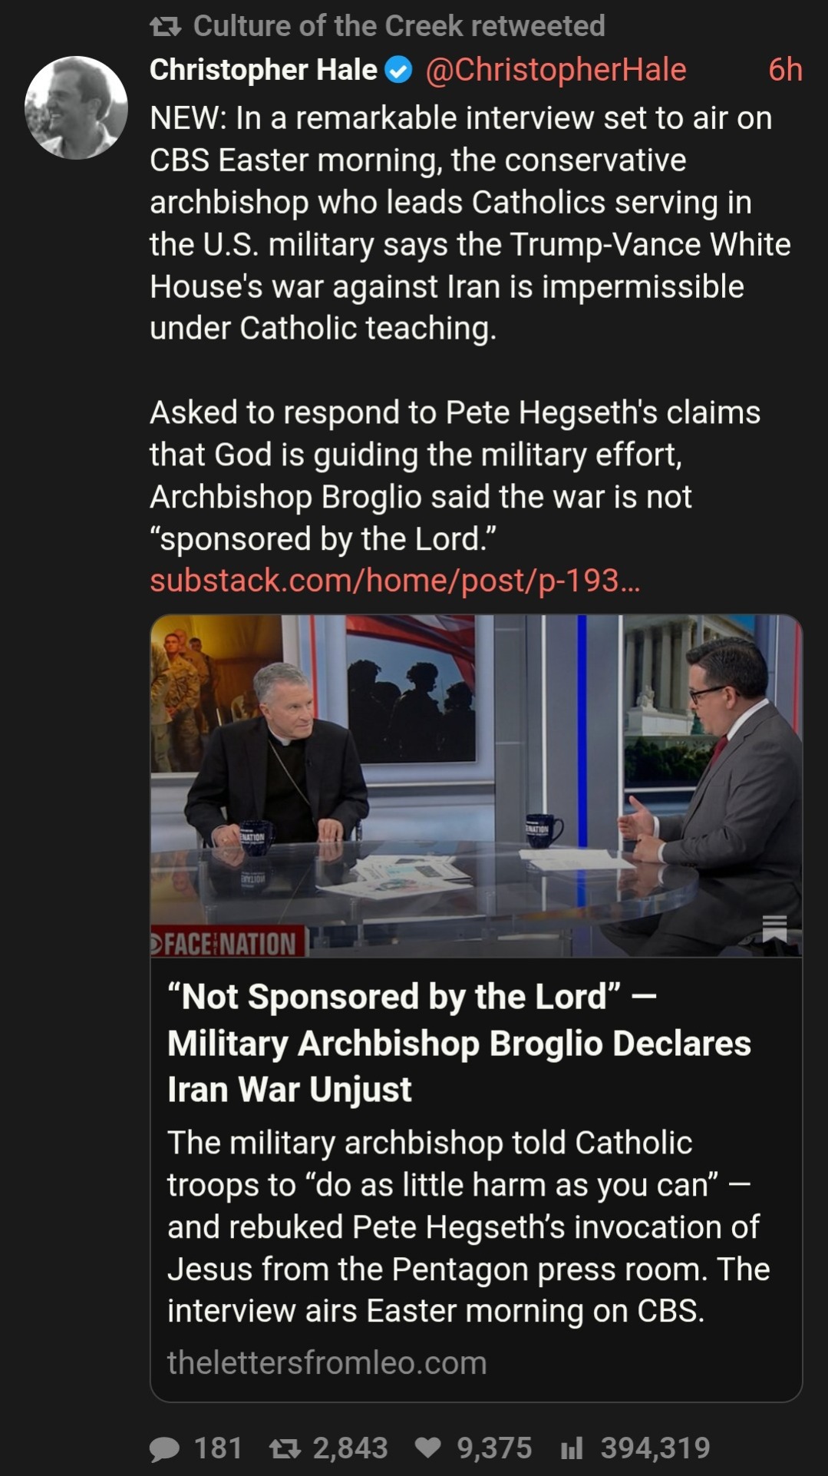Tap the retweet icon beside Culture of the Creek

coord(165,27)
